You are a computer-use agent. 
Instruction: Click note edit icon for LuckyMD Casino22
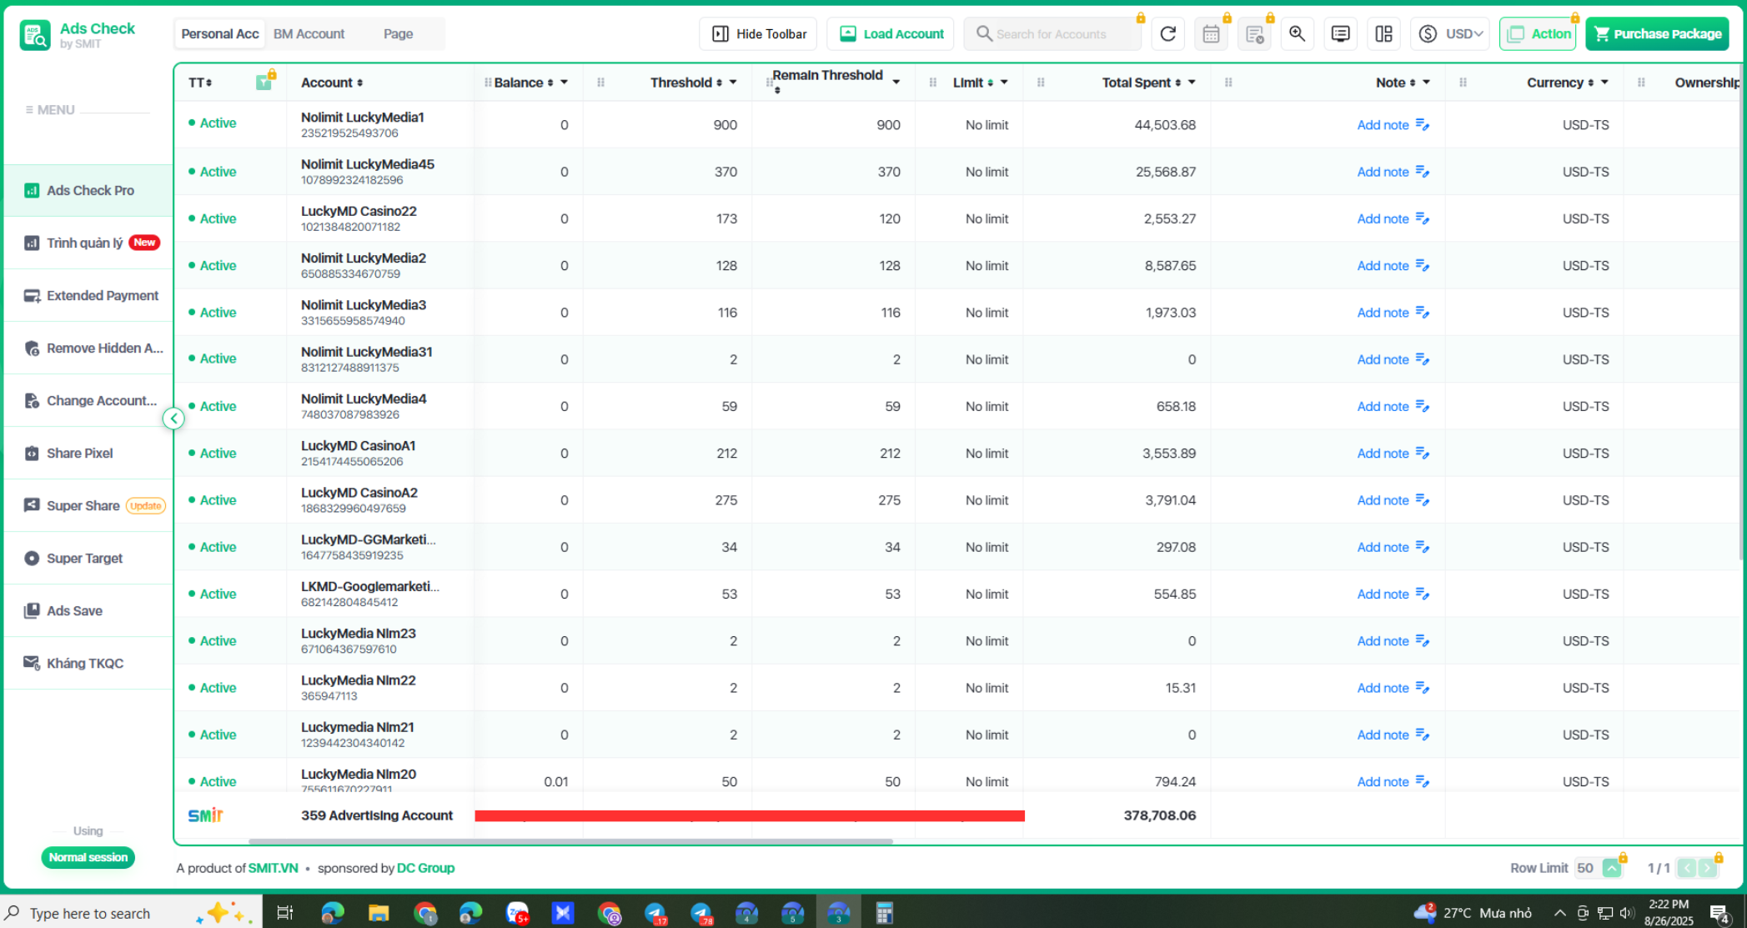1423,218
